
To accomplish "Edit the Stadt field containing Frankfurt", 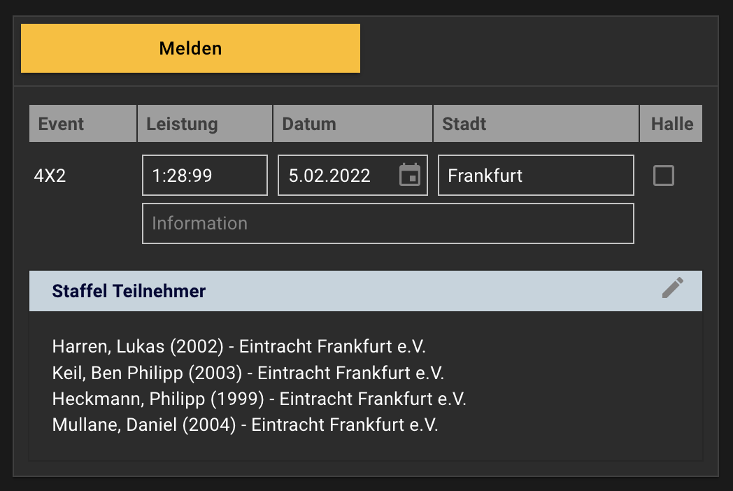I will pos(536,176).
